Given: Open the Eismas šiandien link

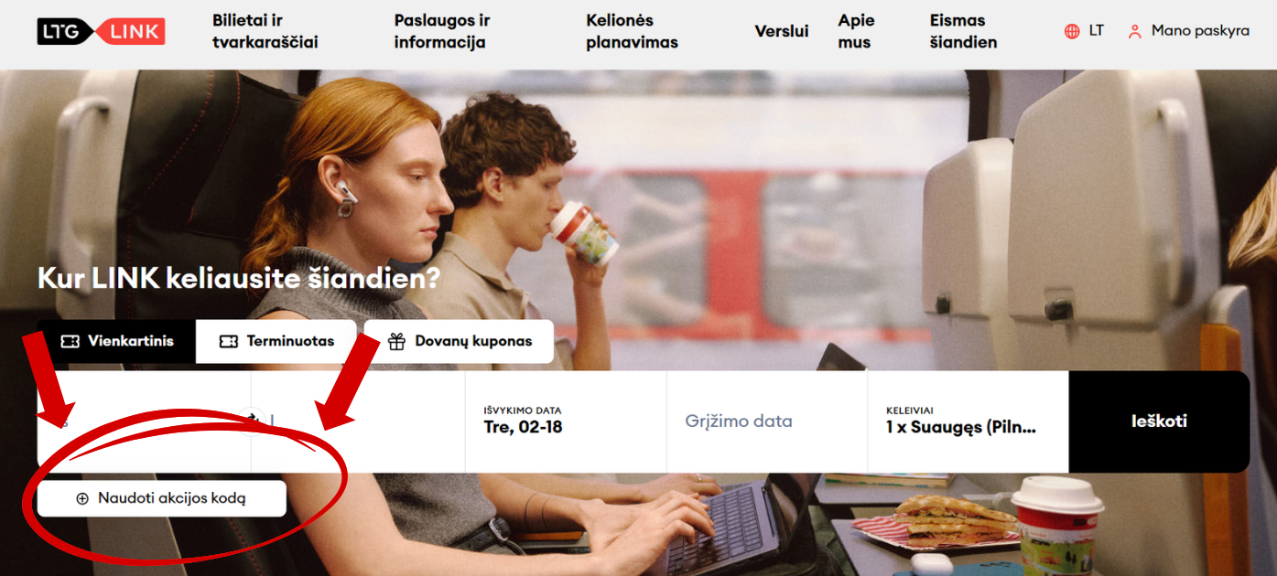Looking at the screenshot, I should click(x=963, y=31).
